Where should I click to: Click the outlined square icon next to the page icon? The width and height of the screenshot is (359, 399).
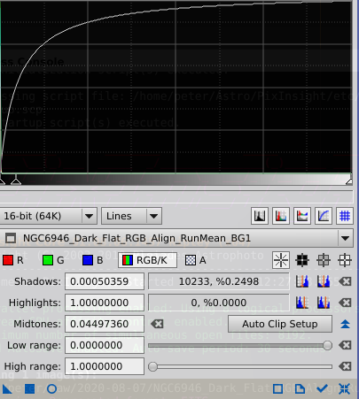coord(277,389)
